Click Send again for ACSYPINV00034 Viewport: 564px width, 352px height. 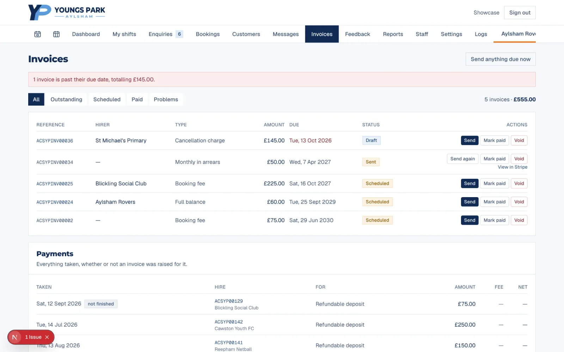[x=462, y=159]
